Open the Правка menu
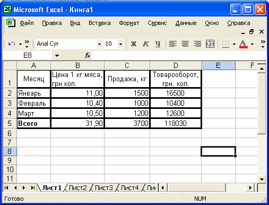The height and width of the screenshot is (205, 269). point(52,23)
